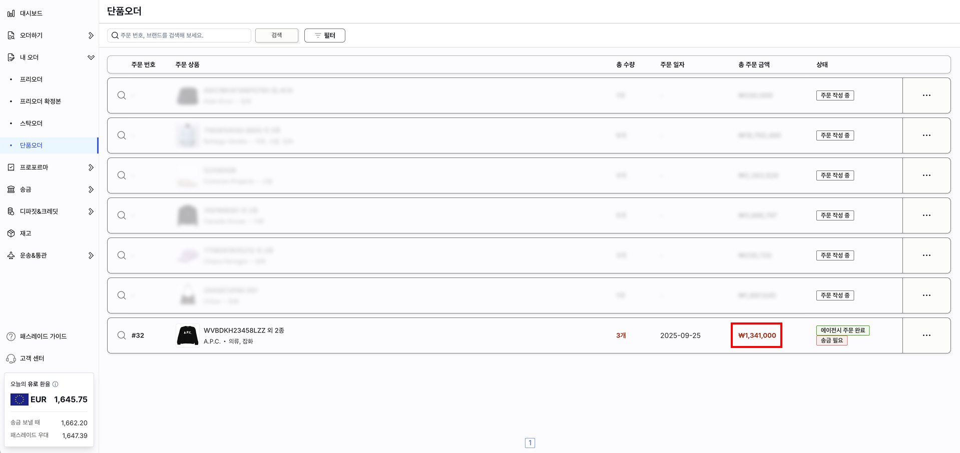Image resolution: width=960 pixels, height=453 pixels.
Task: Click the 송금 bank icon in sidebar
Action: (11, 189)
